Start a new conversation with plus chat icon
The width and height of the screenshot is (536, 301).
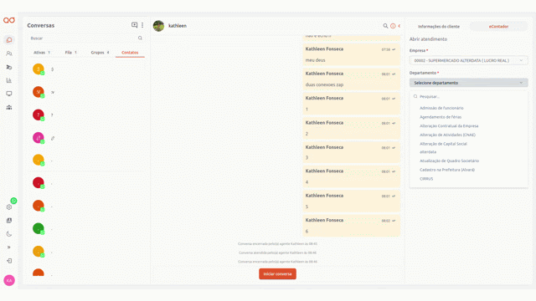(134, 25)
